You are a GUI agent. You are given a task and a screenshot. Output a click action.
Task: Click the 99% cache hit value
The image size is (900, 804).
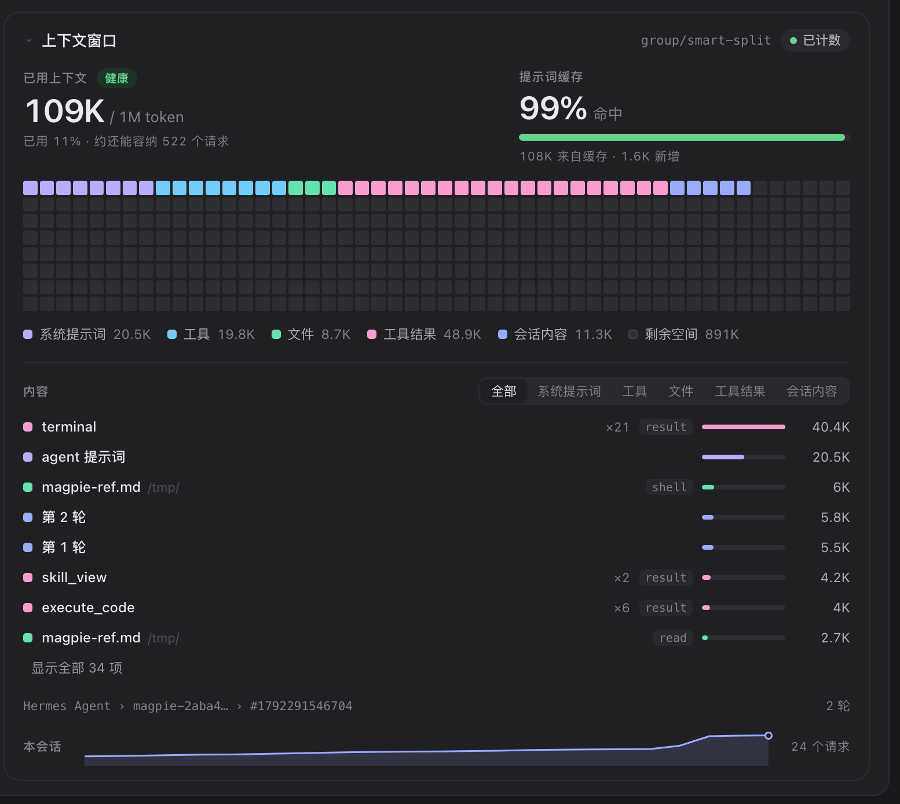553,108
